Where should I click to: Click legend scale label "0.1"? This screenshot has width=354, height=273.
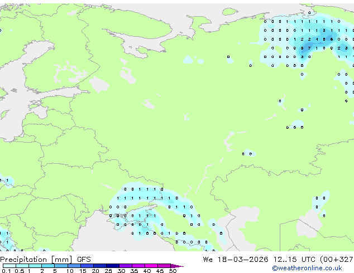pyautogui.click(x=6, y=271)
